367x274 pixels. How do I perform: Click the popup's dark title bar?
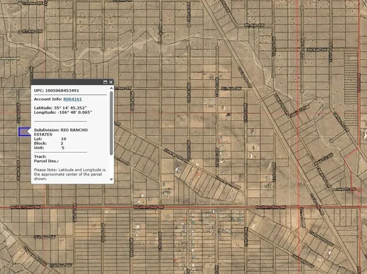[x=67, y=82]
